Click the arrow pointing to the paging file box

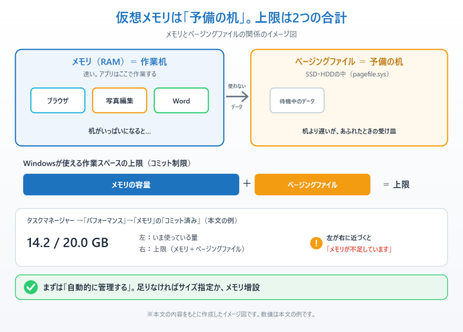237,96
